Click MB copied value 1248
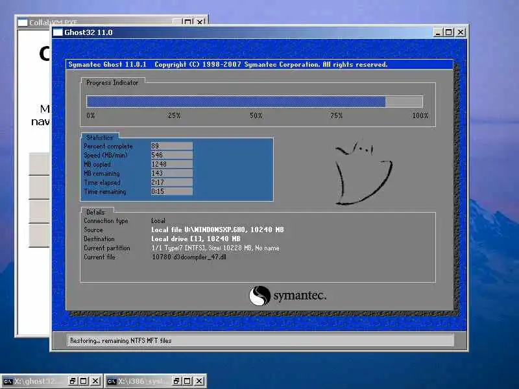The width and height of the screenshot is (519, 389). (x=172, y=164)
